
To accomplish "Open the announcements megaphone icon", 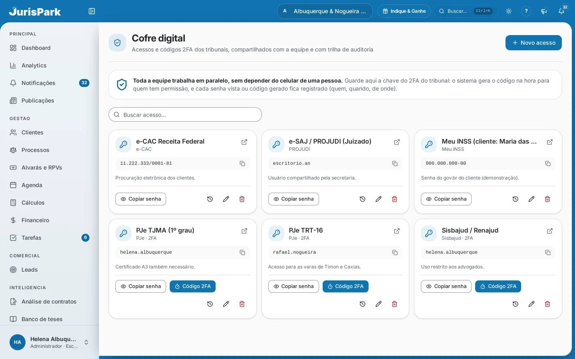I will [544, 11].
